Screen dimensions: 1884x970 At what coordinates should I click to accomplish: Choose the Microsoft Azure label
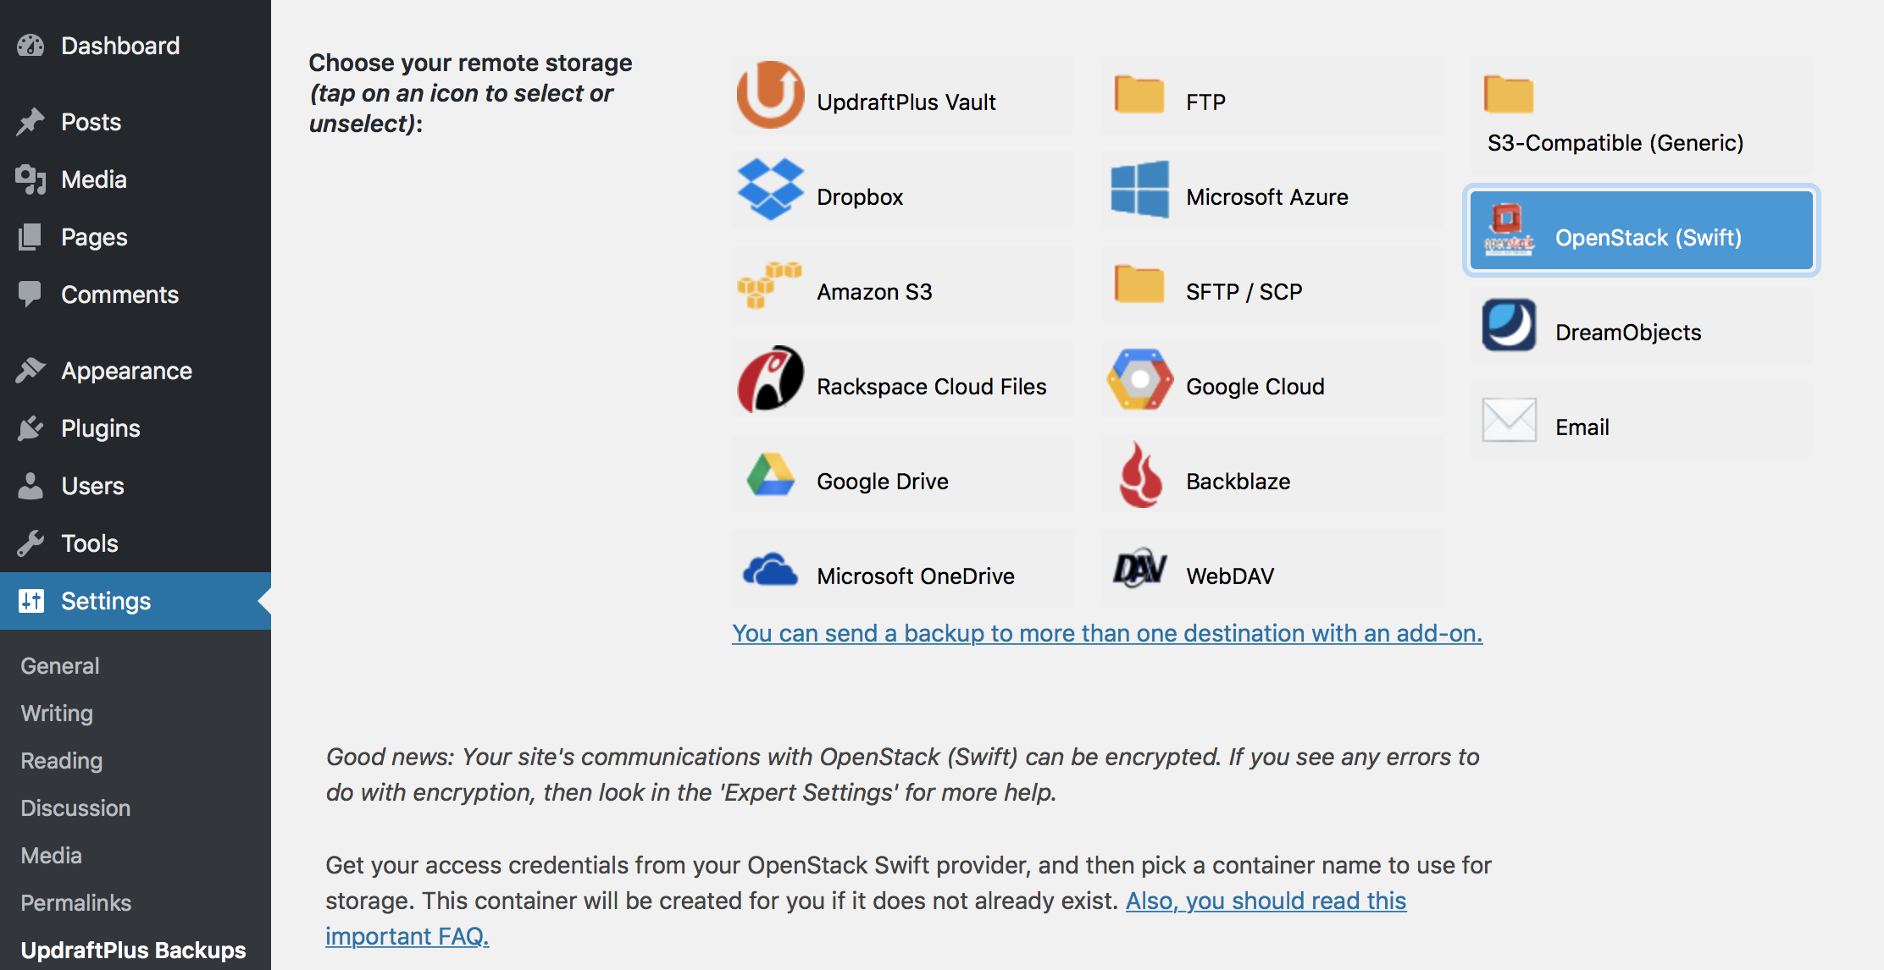1267,197
